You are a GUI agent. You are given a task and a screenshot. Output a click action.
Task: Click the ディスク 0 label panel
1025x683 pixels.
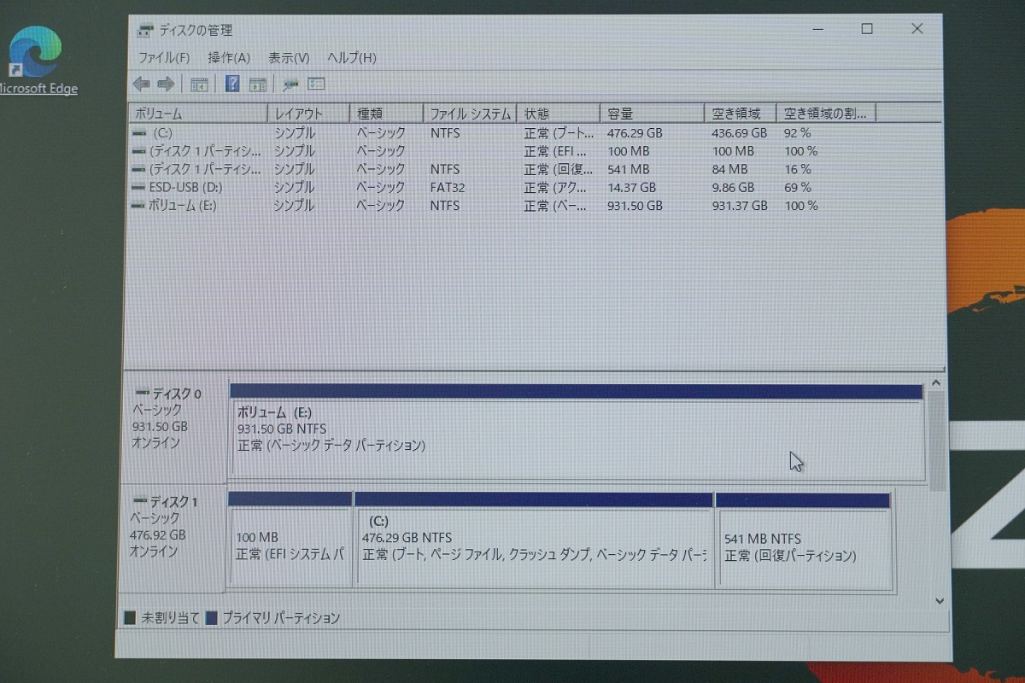tap(174, 429)
